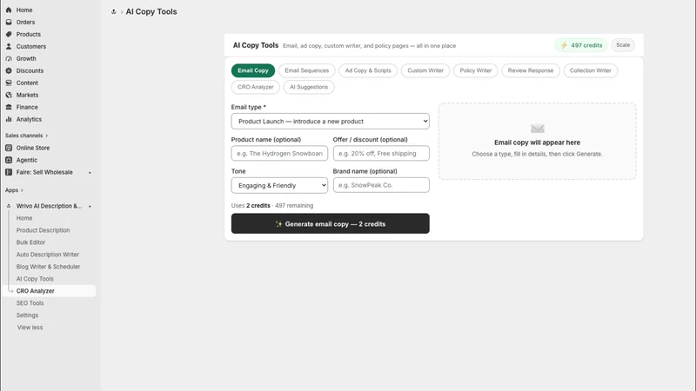Open Wrivo Home submenu item
696x391 pixels.
[24, 218]
